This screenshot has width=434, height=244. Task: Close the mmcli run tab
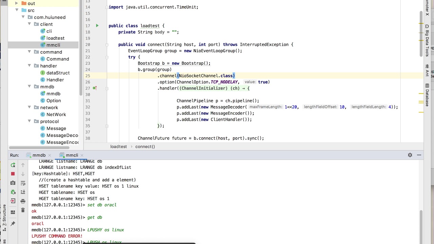click(82, 155)
